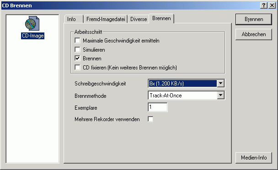Image resolution: width=278 pixels, height=170 pixels.
Task: Click the Brennmethode label
Action: tap(91, 96)
